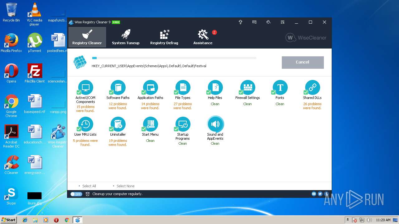Click the upgrade arrow icon in title bar
399x224 pixels.
240,22
